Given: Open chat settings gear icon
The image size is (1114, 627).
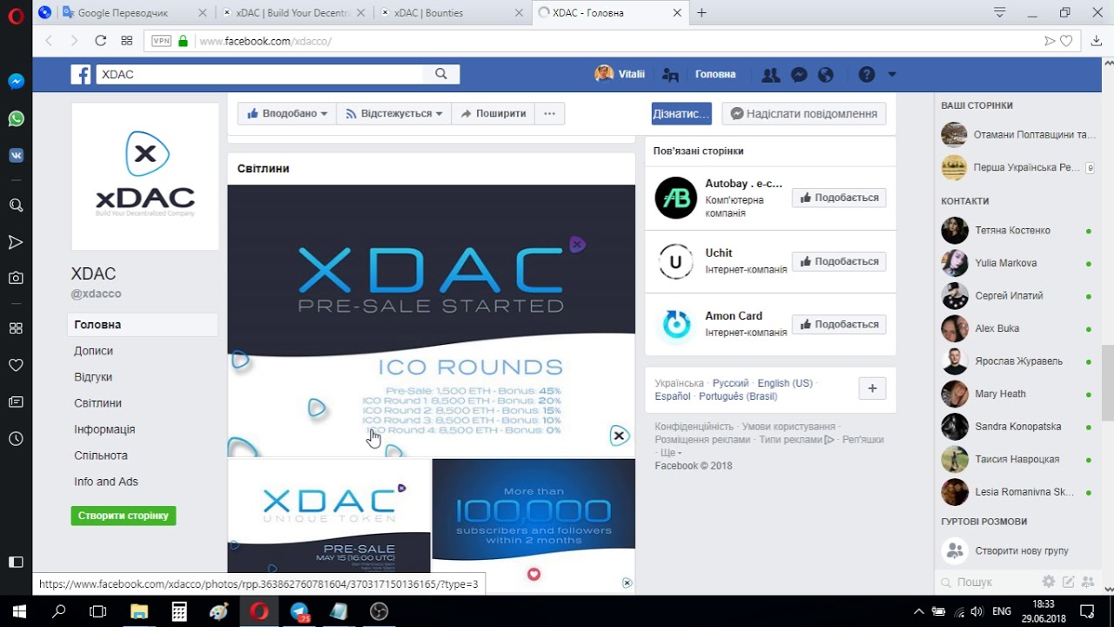Looking at the screenshot, I should tap(1049, 582).
